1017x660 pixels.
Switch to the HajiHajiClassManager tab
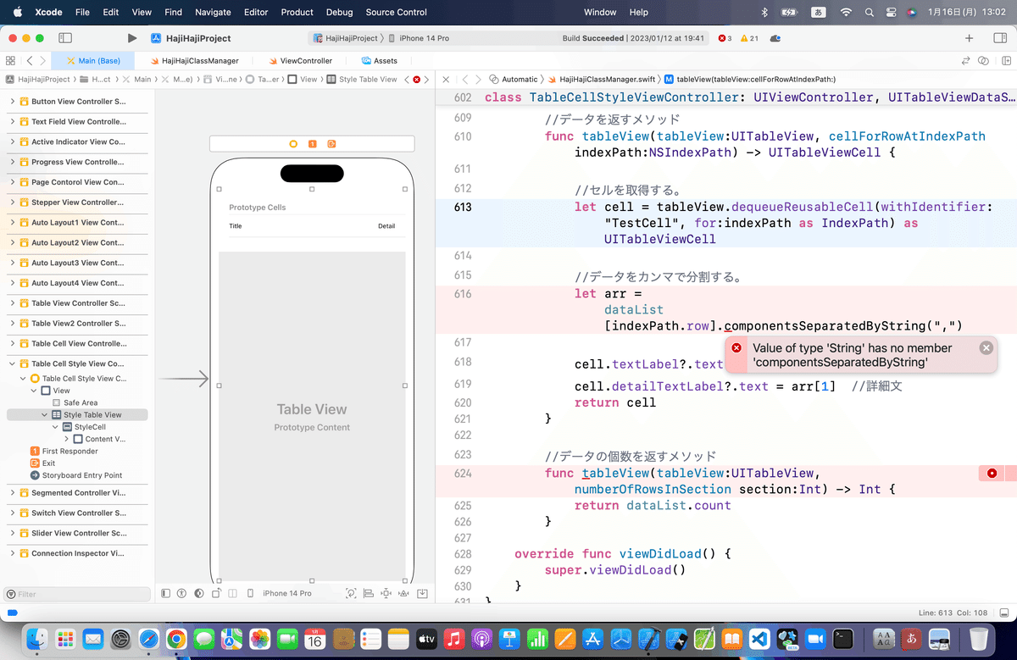point(194,61)
